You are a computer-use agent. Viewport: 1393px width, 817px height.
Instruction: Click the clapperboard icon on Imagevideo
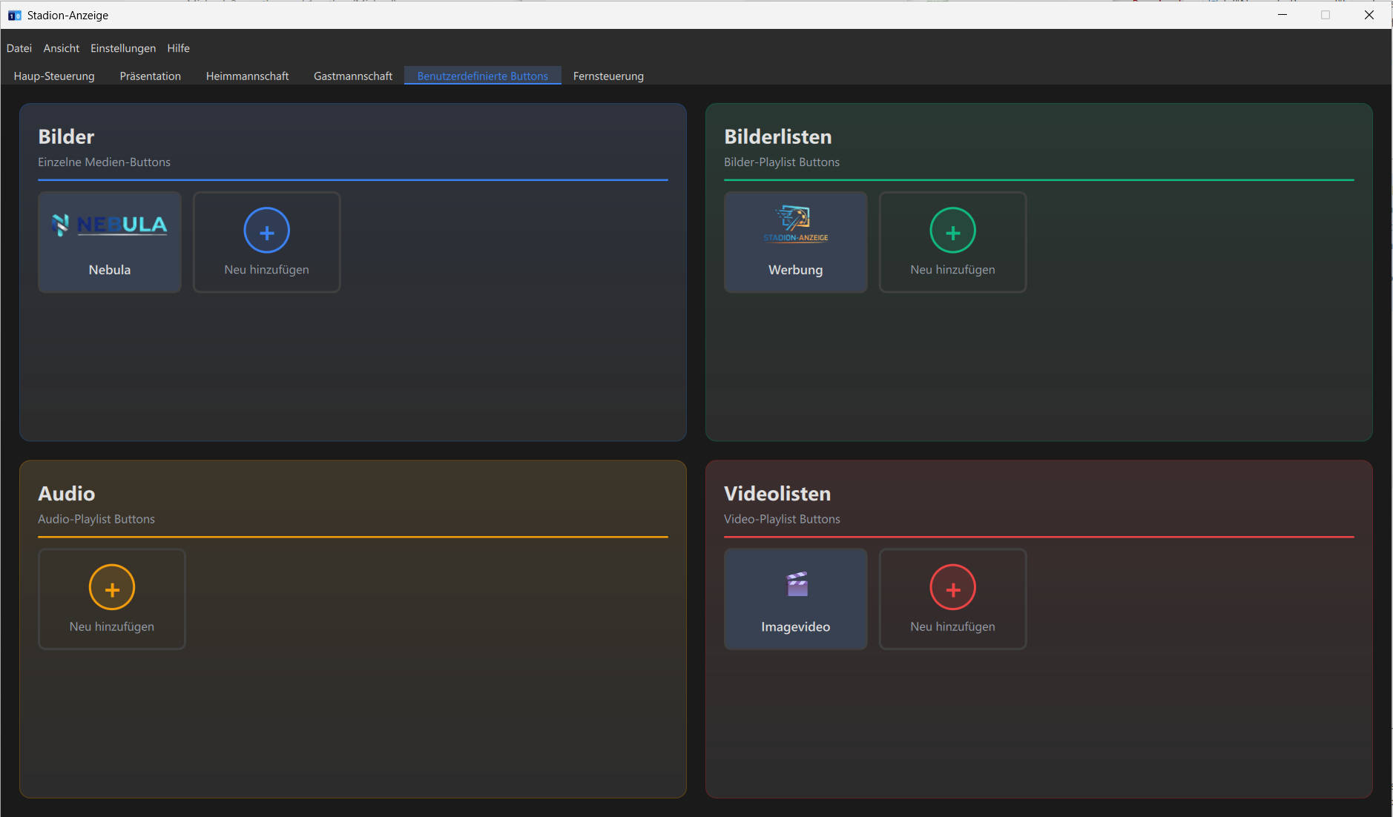797,584
